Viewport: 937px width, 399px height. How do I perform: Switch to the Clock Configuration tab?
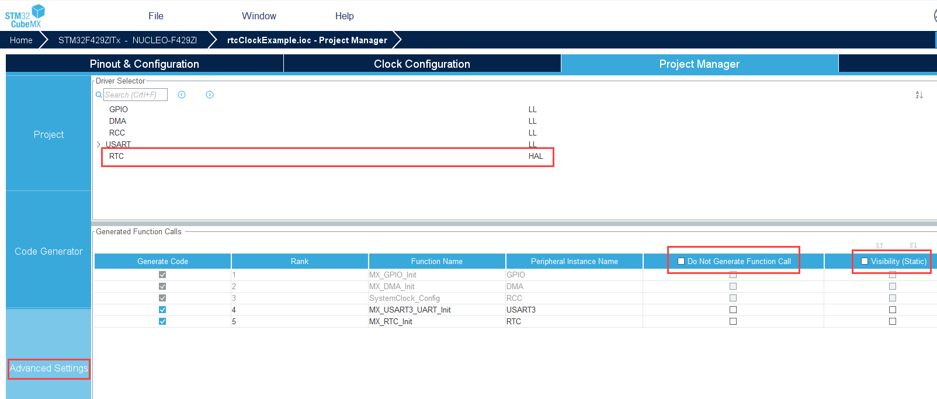422,64
